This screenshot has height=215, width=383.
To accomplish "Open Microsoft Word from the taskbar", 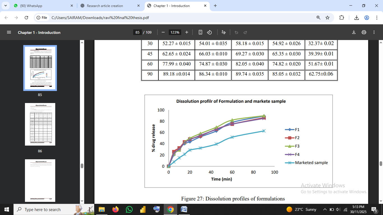I will point(184,209).
